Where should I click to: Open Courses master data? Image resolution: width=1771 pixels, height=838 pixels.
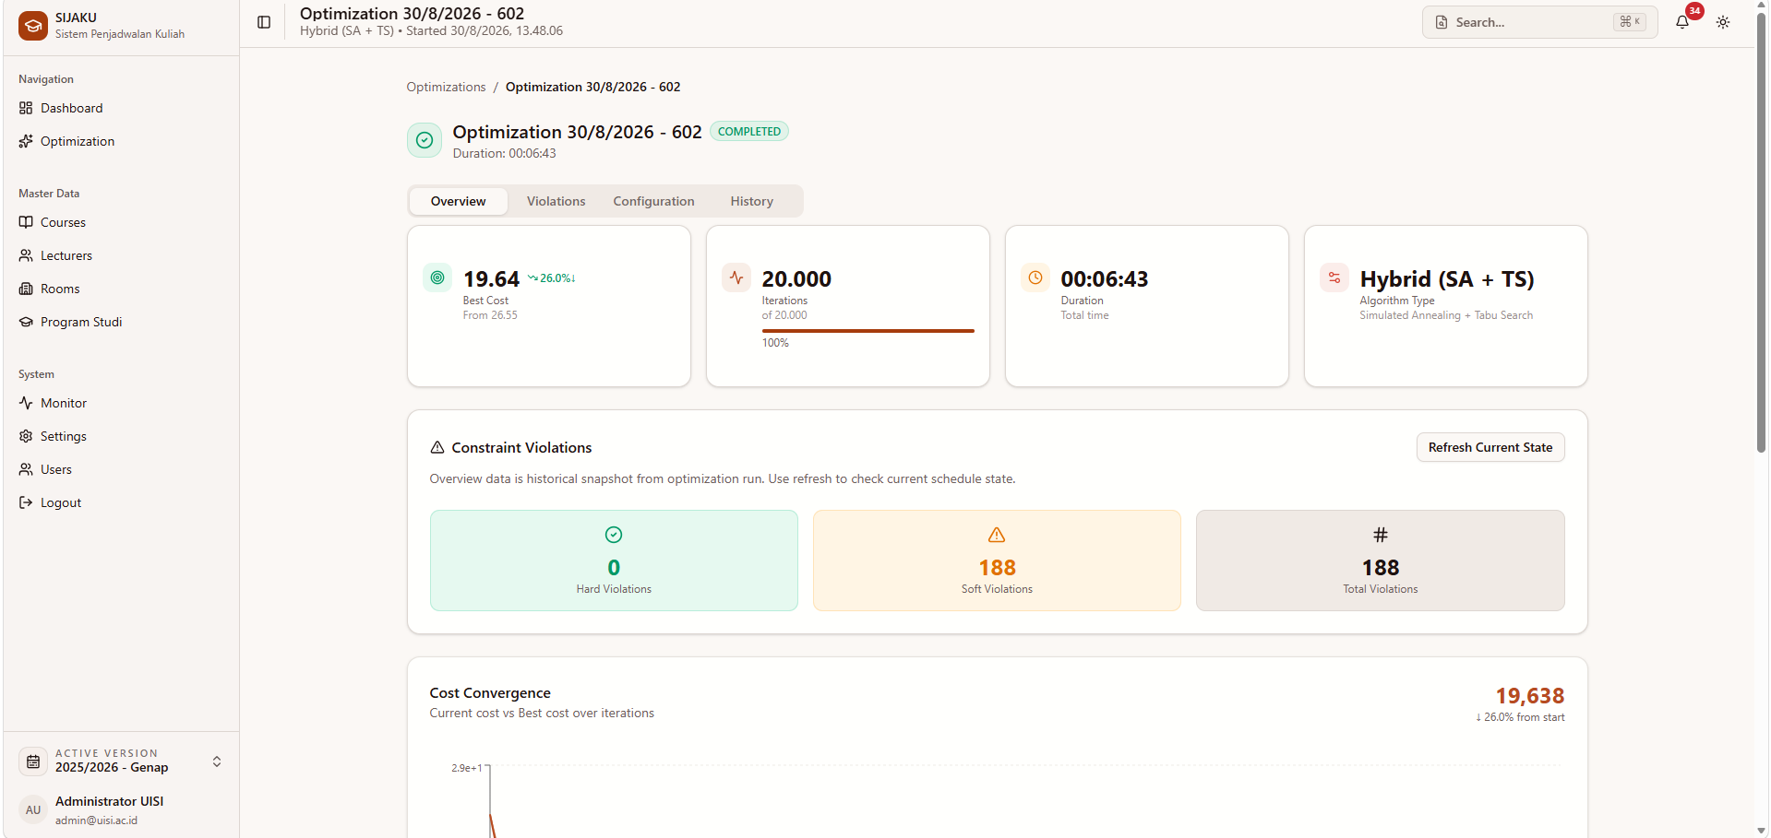(x=121, y=222)
